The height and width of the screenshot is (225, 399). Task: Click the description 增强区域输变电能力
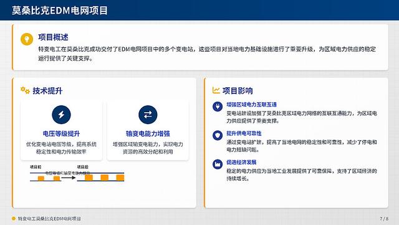[148, 148]
